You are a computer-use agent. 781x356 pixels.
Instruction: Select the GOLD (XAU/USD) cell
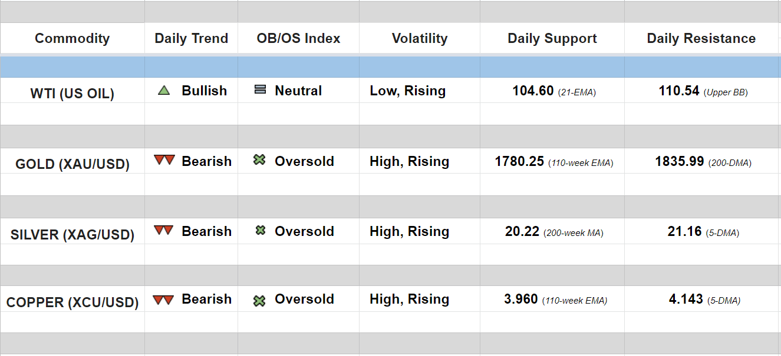coord(72,164)
